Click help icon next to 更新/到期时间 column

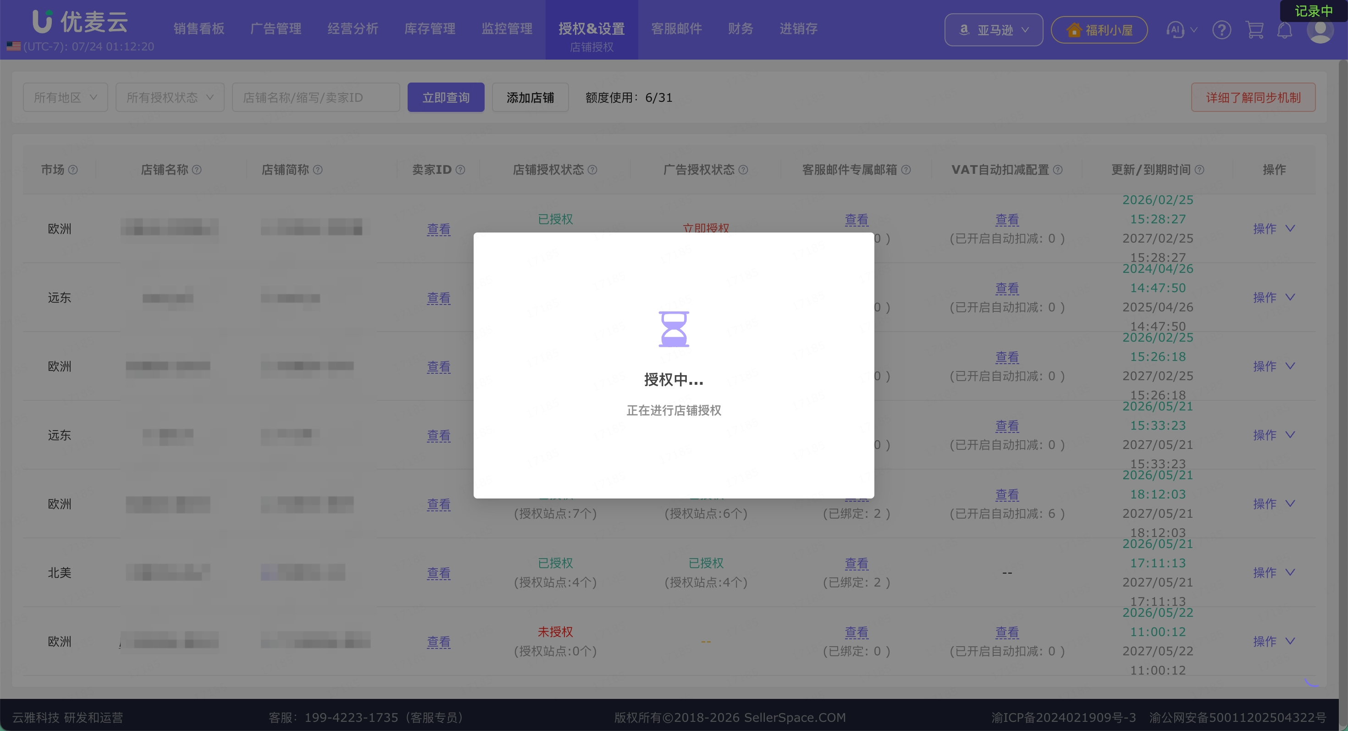click(1200, 170)
